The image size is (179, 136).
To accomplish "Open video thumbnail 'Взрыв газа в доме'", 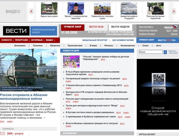I will (49, 8).
